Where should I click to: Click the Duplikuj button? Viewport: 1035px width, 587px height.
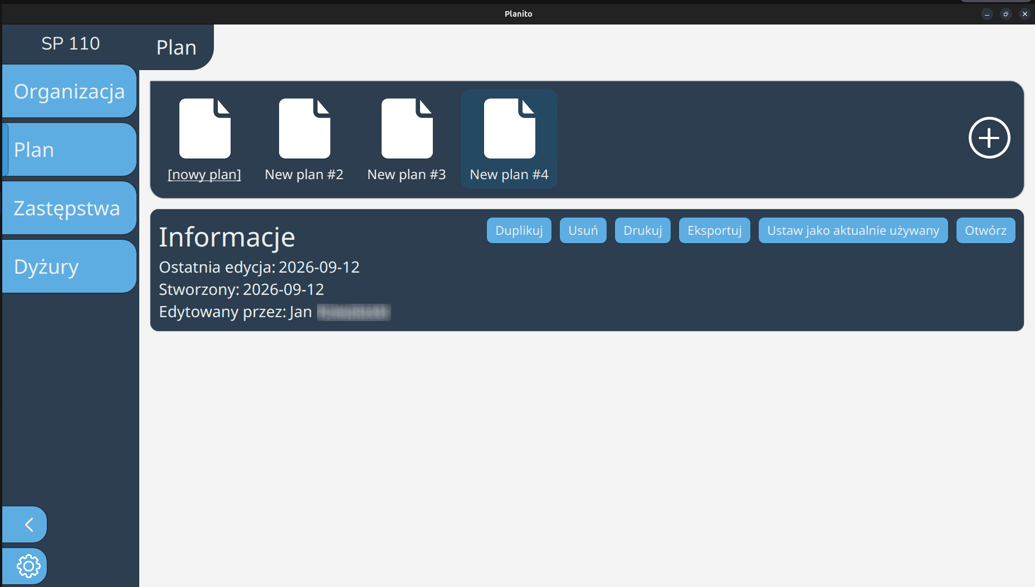[519, 230]
